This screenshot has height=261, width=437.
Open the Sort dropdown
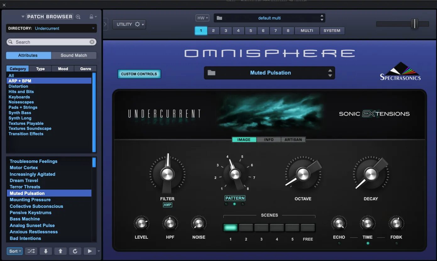(x=15, y=251)
